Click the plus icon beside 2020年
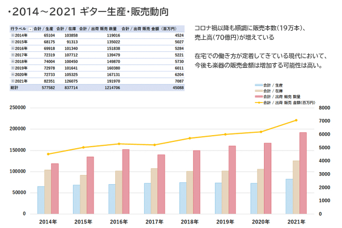Viewport: 342px width, 228px height. tap(13, 74)
